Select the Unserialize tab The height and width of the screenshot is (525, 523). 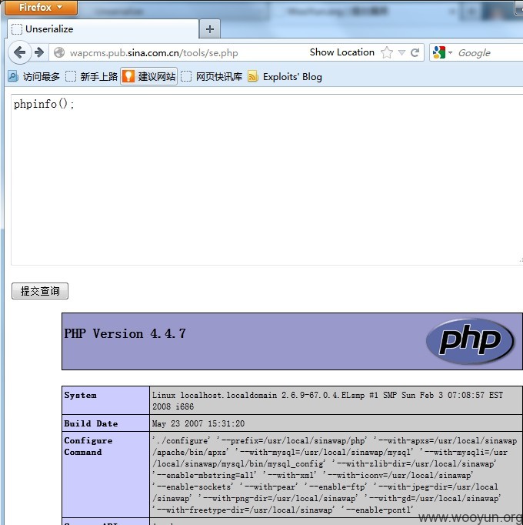click(x=103, y=29)
